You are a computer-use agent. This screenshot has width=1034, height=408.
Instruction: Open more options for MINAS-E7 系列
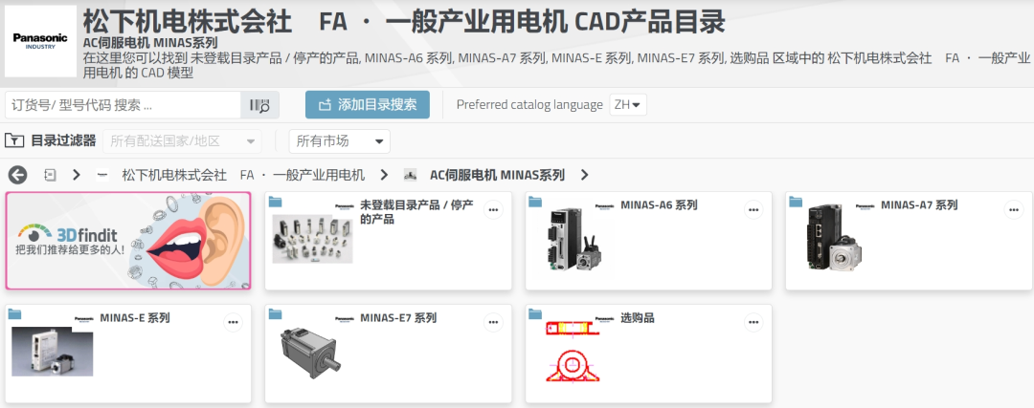[493, 322]
